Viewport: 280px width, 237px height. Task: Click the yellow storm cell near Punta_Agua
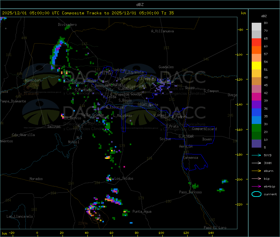(124, 212)
